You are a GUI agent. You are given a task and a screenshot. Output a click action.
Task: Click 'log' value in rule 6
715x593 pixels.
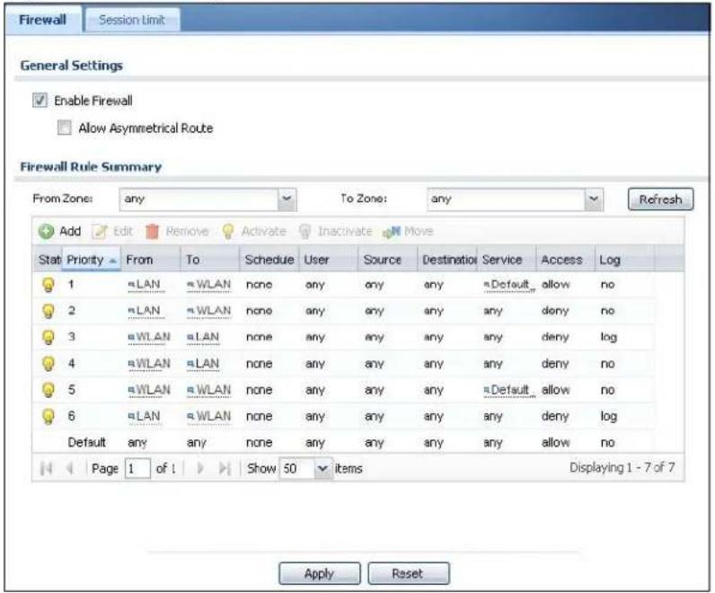[x=609, y=417]
